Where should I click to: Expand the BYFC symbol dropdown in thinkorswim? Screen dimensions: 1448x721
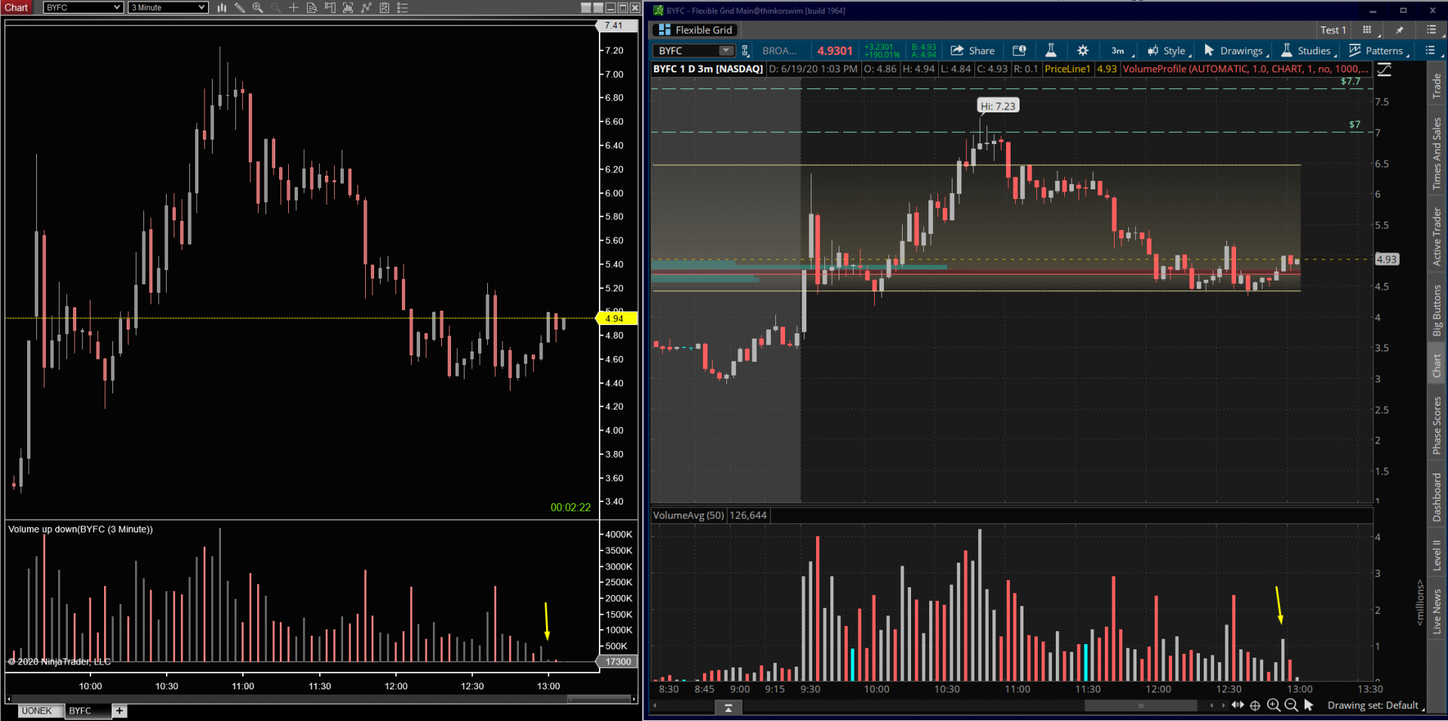tap(726, 51)
